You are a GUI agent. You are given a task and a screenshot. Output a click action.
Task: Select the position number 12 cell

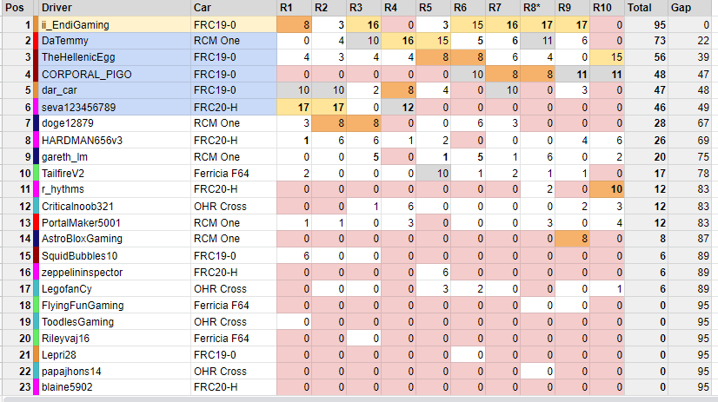coord(16,207)
